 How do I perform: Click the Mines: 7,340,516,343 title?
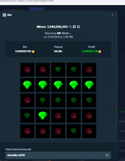point(52,27)
